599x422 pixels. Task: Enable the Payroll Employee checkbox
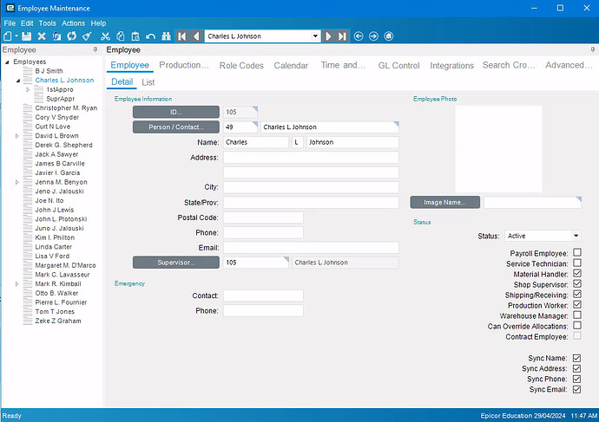(576, 253)
